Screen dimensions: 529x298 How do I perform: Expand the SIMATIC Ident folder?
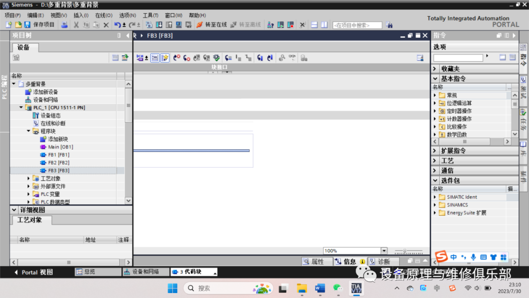[x=435, y=197]
